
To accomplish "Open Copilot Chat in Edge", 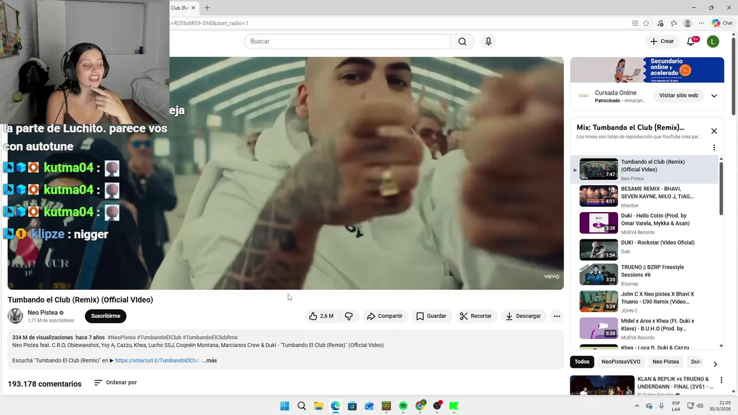I will pos(722,23).
